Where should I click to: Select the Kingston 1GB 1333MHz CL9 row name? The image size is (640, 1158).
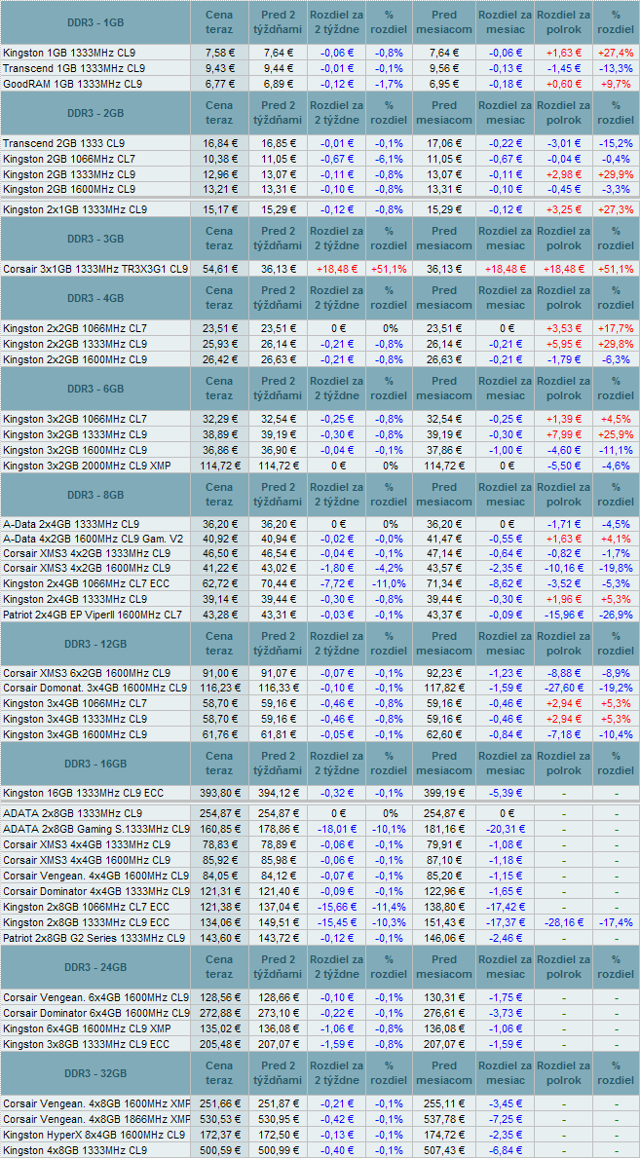pos(69,54)
